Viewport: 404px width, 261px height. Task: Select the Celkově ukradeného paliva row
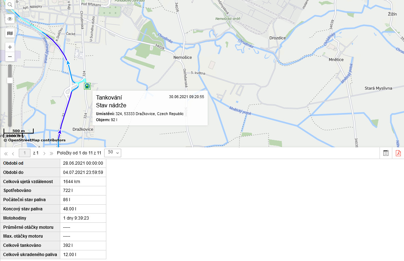tap(53, 255)
